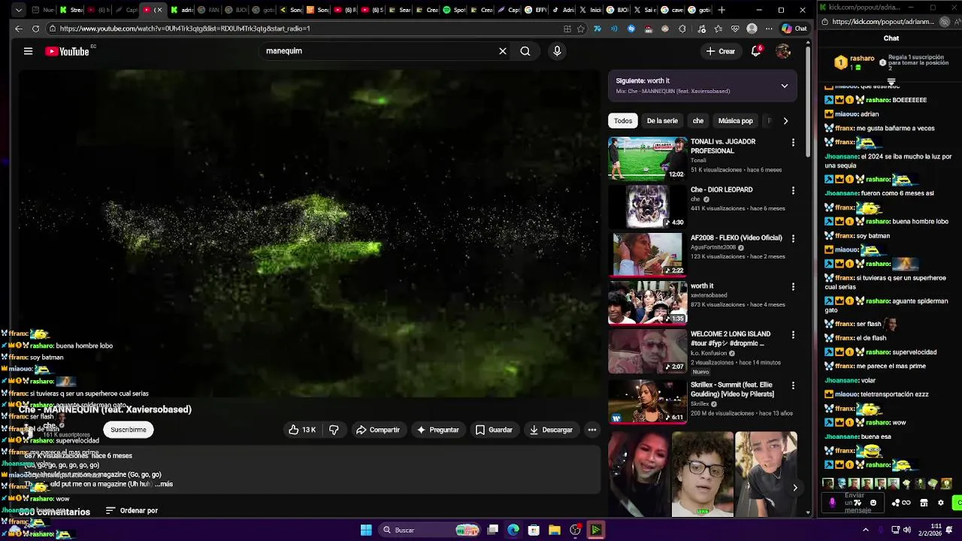Open the browser profile icon
The width and height of the screenshot is (962, 541).
click(752, 29)
